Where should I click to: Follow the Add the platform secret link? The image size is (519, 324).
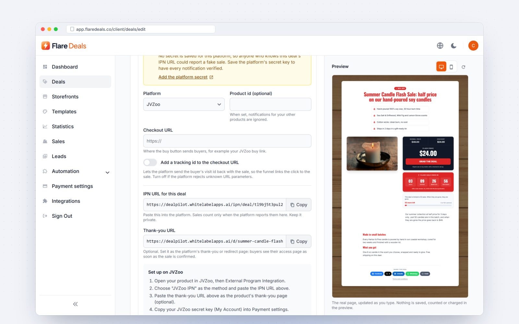click(x=183, y=77)
